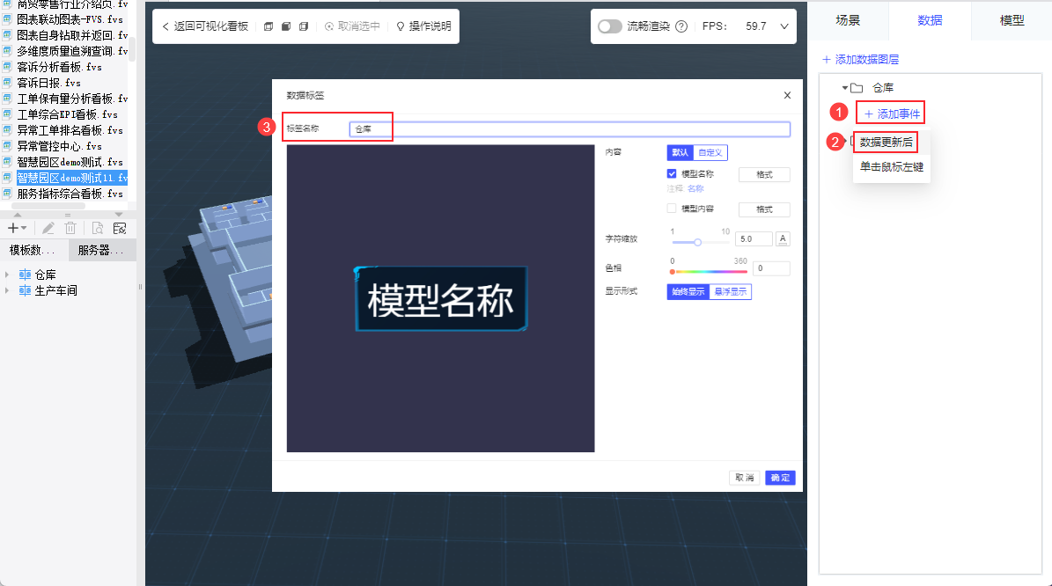Uncheck the 模型名称 checkbox
This screenshot has width=1052, height=586.
pos(672,173)
